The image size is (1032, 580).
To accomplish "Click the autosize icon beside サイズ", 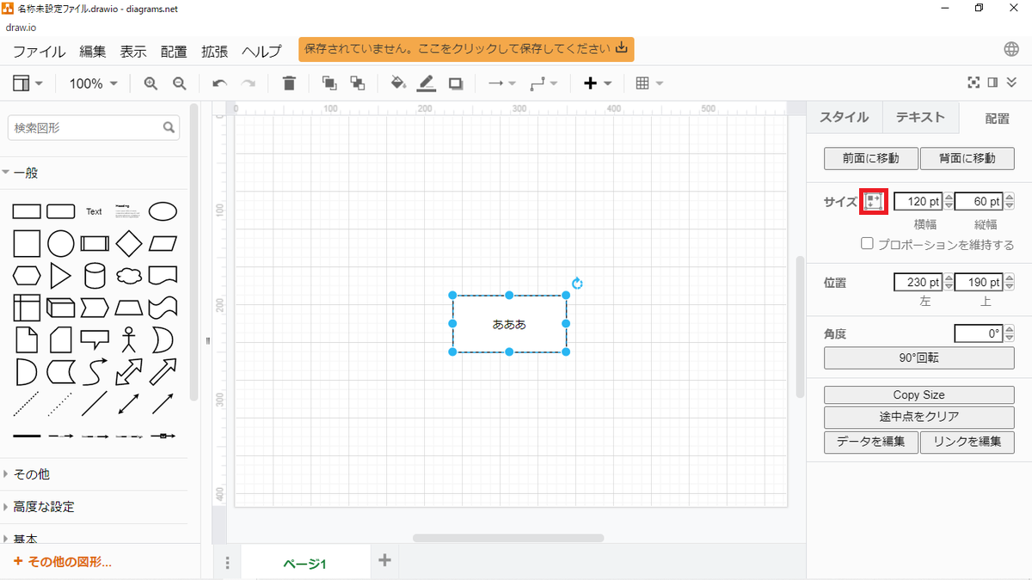I will point(874,201).
